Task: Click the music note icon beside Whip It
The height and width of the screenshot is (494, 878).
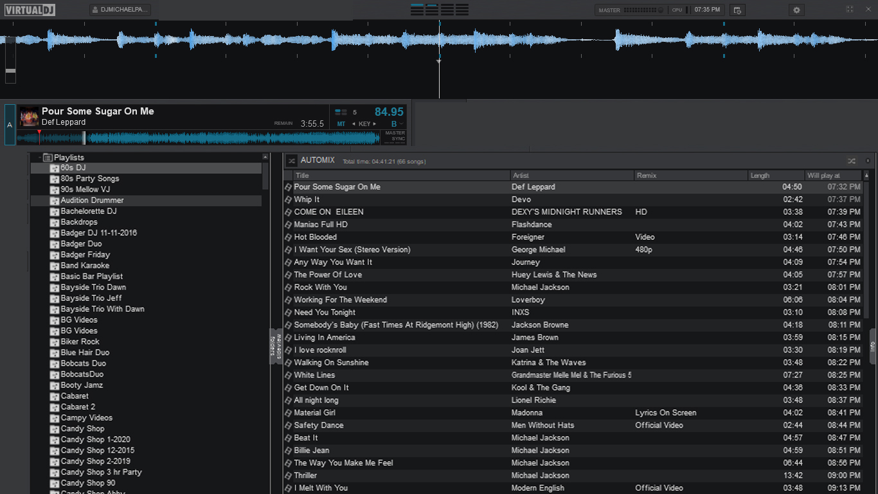Action: (289, 200)
